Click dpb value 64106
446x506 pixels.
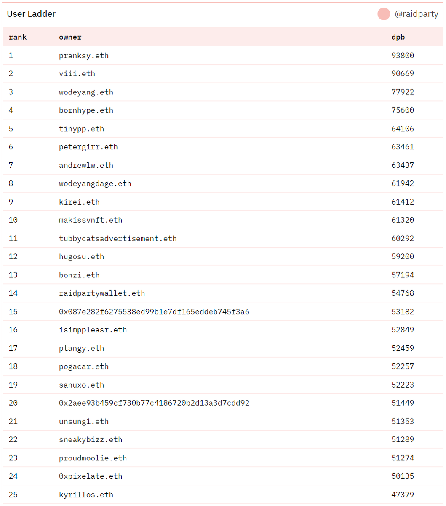403,129
